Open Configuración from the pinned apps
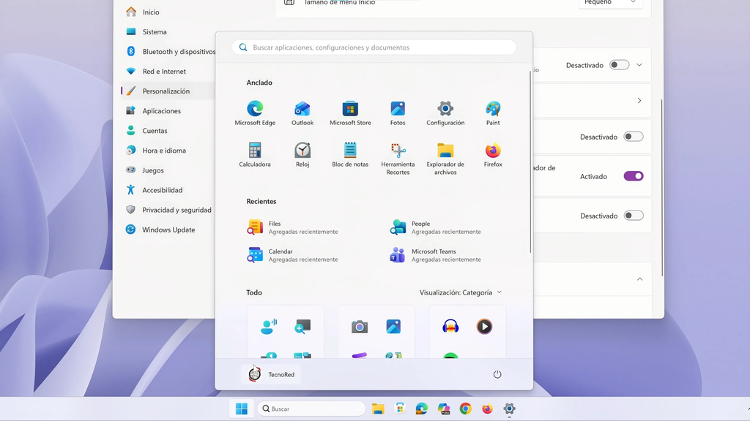750x421 pixels. point(445,113)
